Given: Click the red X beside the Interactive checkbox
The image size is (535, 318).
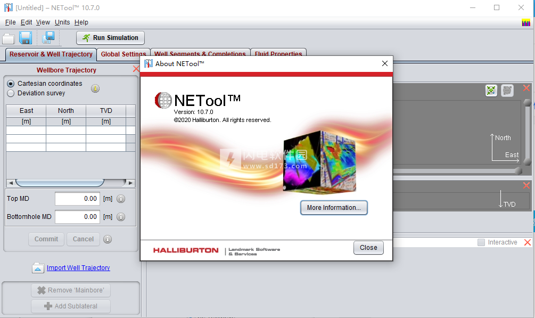Looking at the screenshot, I should [528, 242].
